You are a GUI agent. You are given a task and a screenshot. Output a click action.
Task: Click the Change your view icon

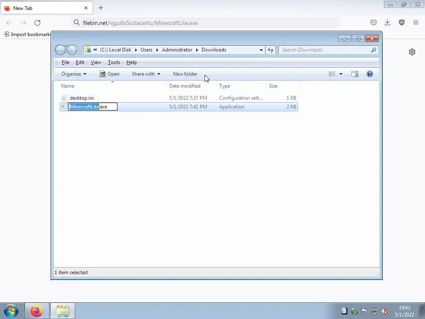332,74
